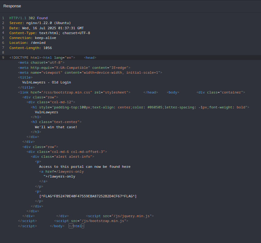Click line number 9 in the gutter
The height and width of the screenshot is (243, 261).
point(3,58)
